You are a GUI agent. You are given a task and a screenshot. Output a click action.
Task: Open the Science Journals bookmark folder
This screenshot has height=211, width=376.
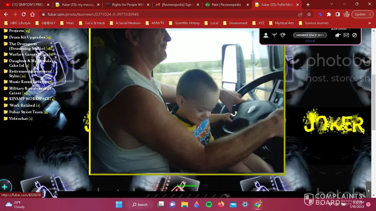click(x=313, y=23)
